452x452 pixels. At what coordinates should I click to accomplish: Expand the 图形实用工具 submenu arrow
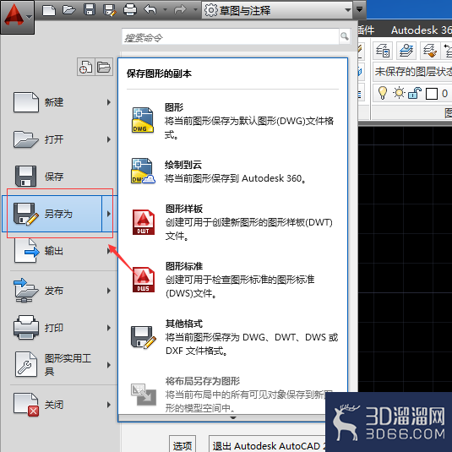[x=109, y=365]
